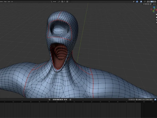The width and height of the screenshot is (157, 118).
Task: Switch to rendered viewport shading
Action: click(x=155, y=2)
